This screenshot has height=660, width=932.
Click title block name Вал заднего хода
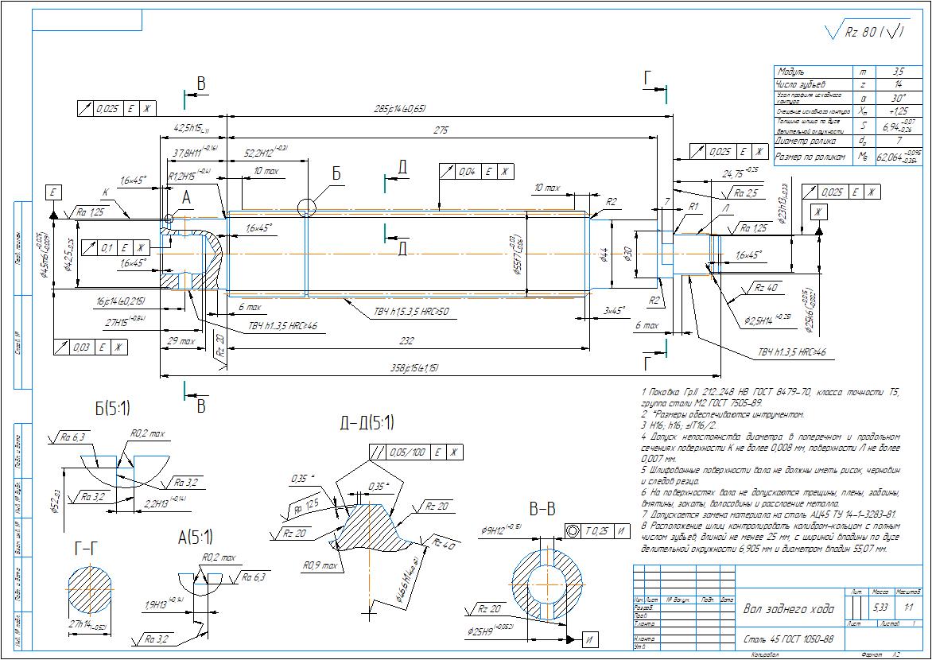[788, 608]
